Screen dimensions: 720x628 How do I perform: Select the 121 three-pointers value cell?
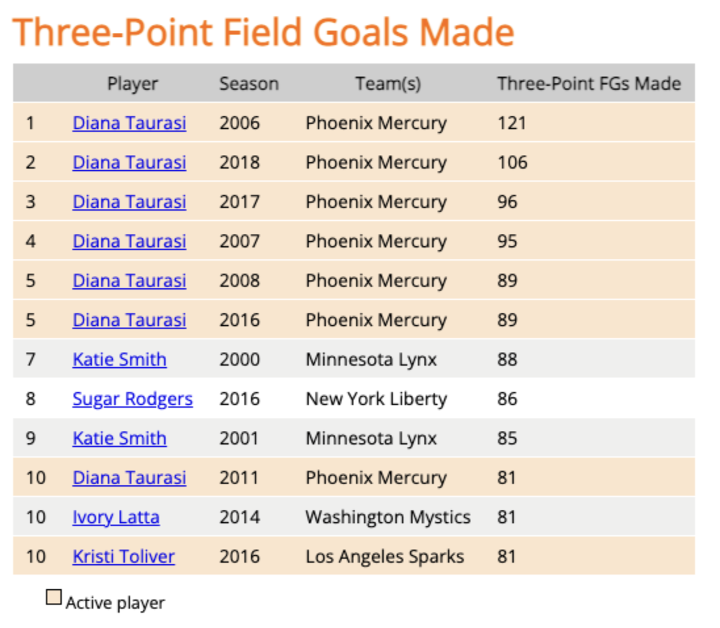(x=512, y=123)
